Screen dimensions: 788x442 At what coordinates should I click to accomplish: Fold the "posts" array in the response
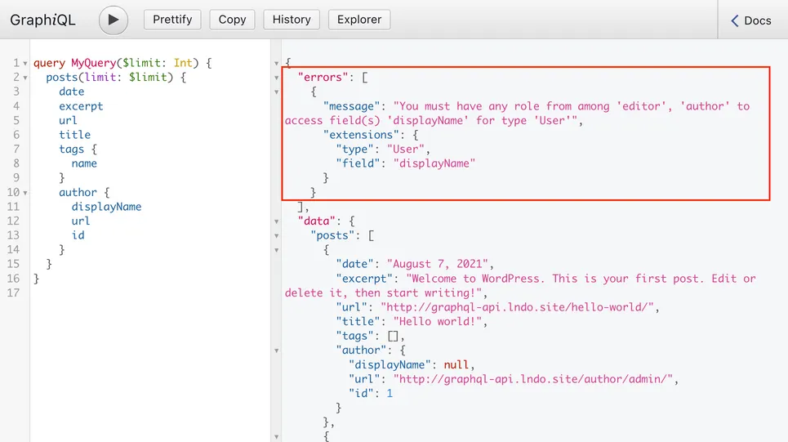(276, 236)
